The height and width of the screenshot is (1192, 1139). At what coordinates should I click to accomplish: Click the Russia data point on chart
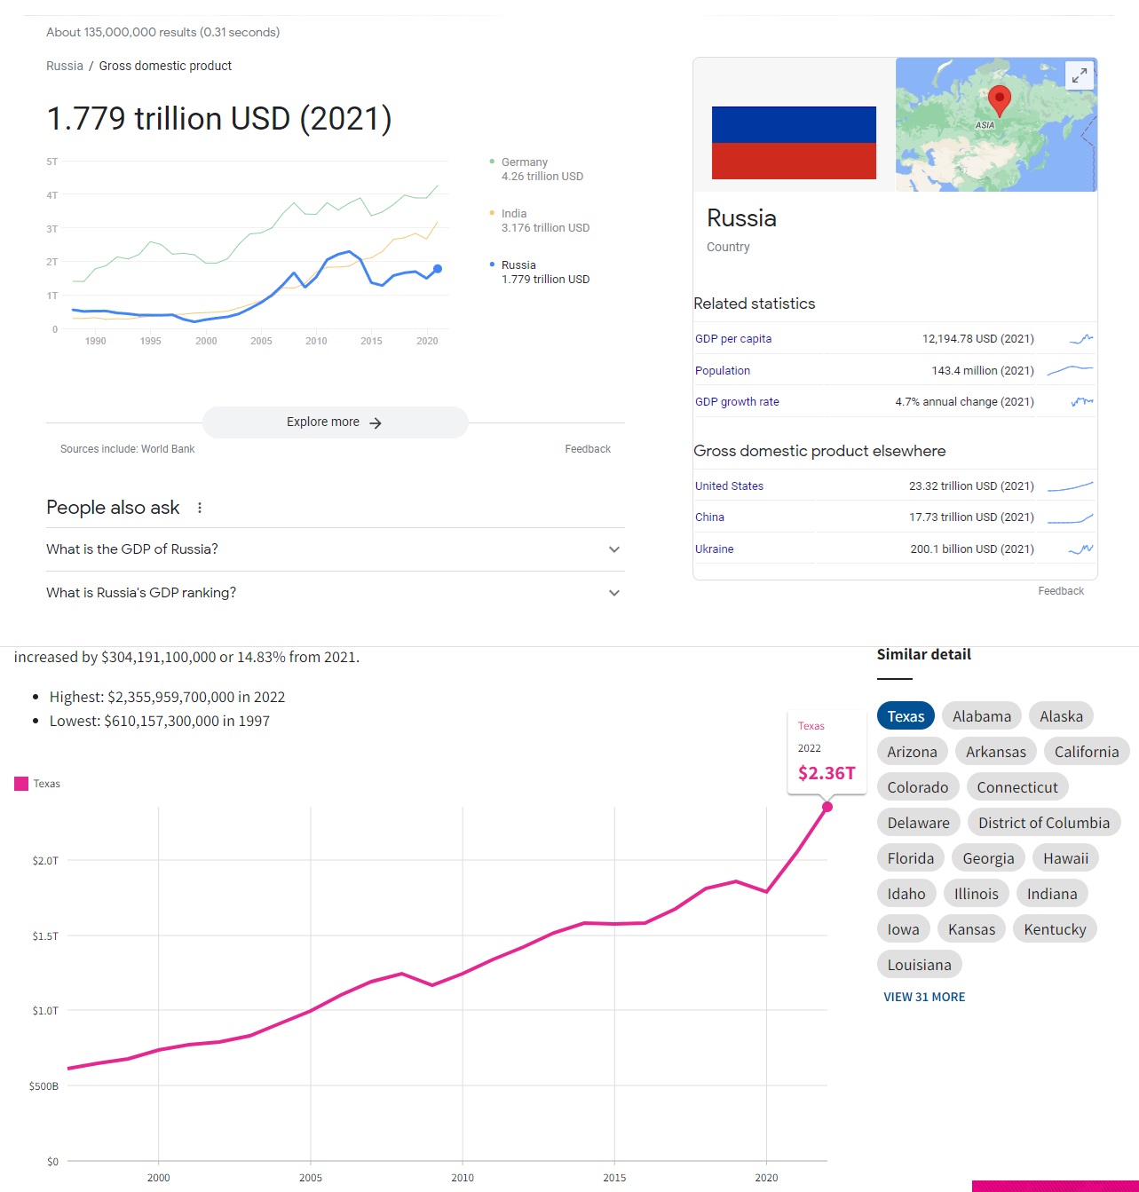coord(438,269)
